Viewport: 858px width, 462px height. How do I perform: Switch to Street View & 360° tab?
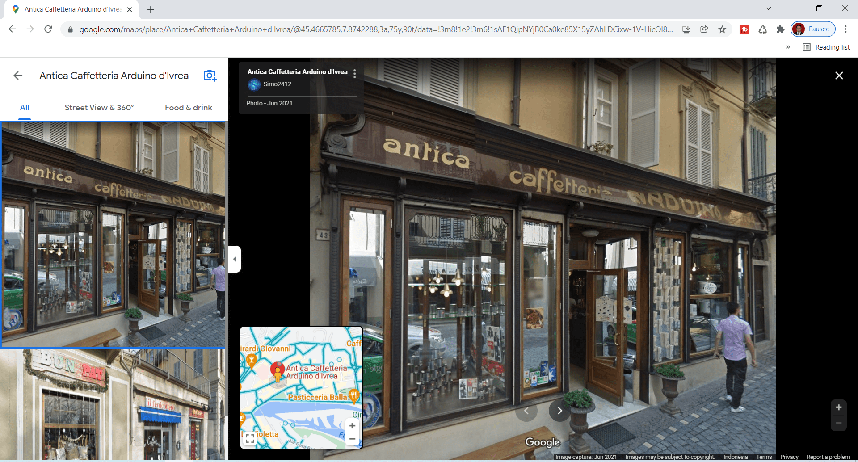coord(99,108)
